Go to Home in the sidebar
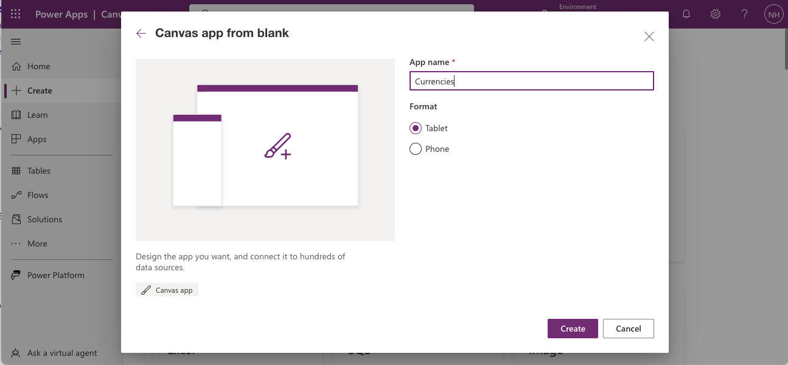 pos(38,66)
